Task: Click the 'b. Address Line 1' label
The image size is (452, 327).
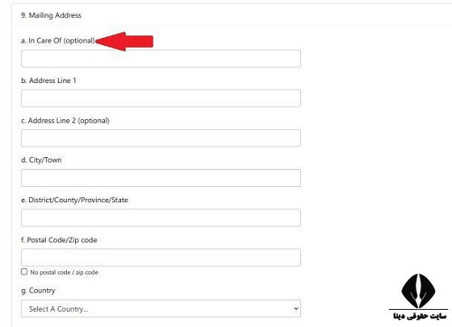Action: (49, 80)
